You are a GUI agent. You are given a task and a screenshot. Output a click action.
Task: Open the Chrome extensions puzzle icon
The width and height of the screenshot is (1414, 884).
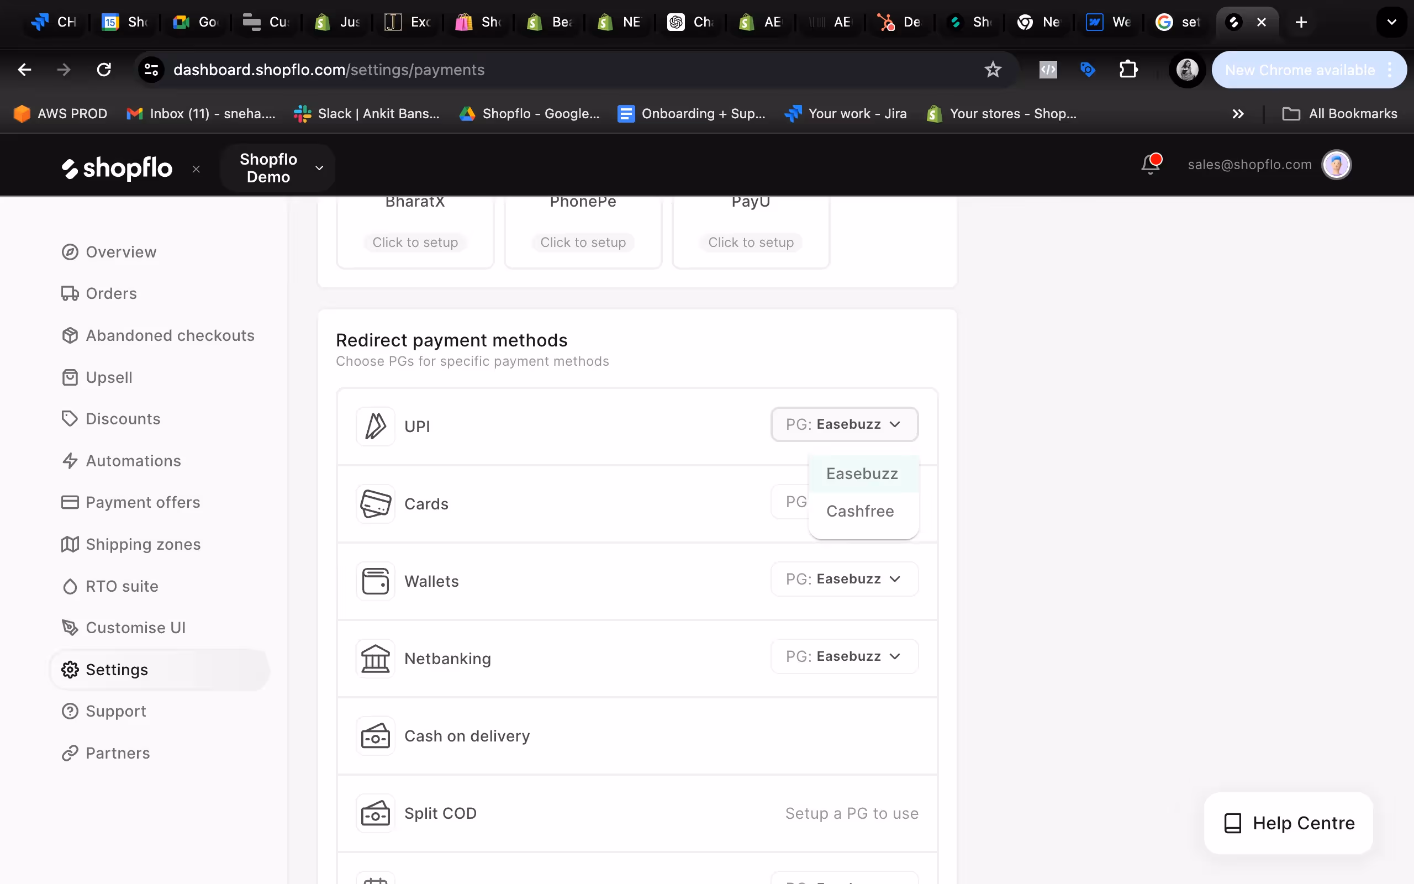[1128, 70]
